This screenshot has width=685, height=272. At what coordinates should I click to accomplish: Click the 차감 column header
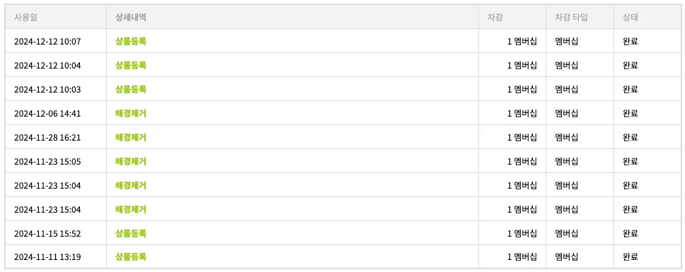pos(495,18)
